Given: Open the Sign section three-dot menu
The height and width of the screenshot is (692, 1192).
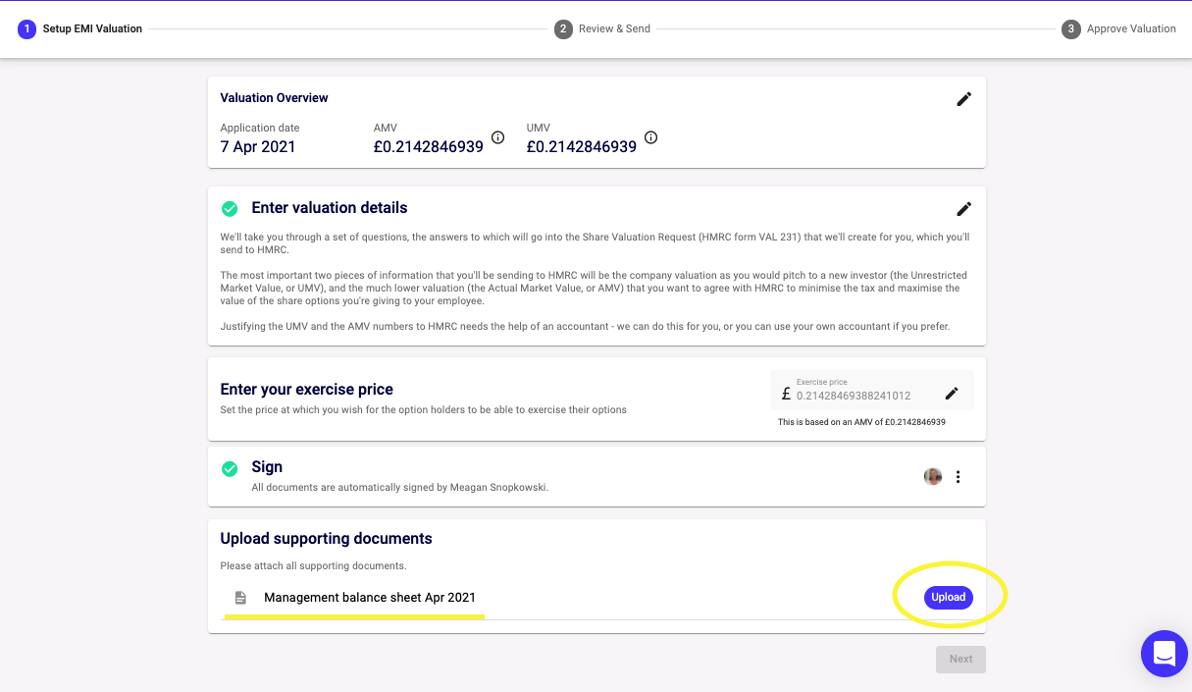Looking at the screenshot, I should tap(959, 477).
